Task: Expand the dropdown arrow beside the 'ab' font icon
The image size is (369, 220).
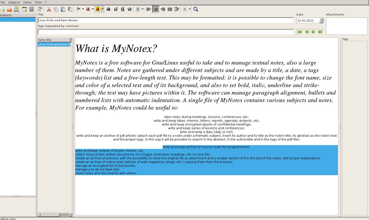Action: [83, 9]
